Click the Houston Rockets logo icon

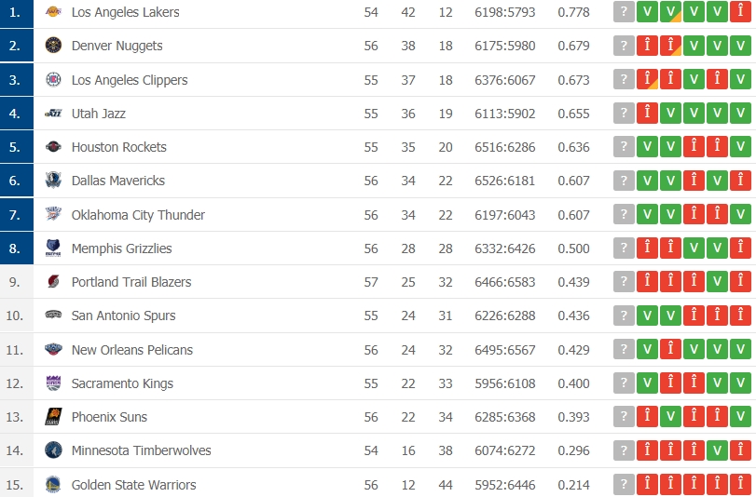(x=52, y=147)
